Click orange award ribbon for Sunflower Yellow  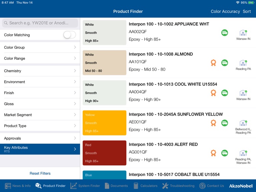click(x=213, y=123)
